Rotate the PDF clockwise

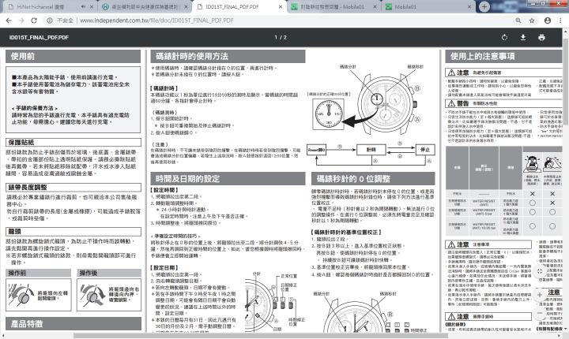point(504,37)
